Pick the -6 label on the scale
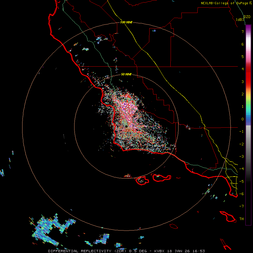Screen dimensions: 253x253 point(241,194)
